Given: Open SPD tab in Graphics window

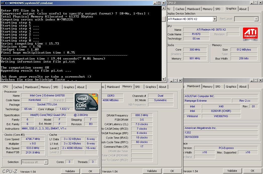Looking at the screenshot, I should [x=218, y=9].
